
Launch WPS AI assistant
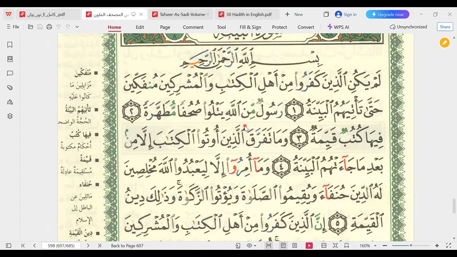[338, 27]
